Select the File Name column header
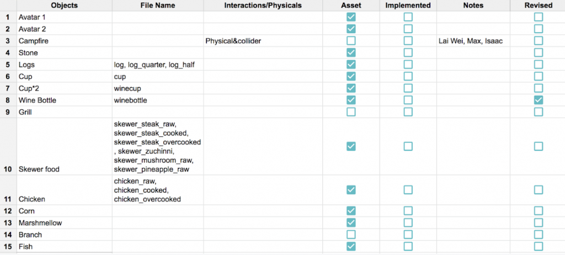The width and height of the screenshot is (565, 255). click(x=158, y=6)
